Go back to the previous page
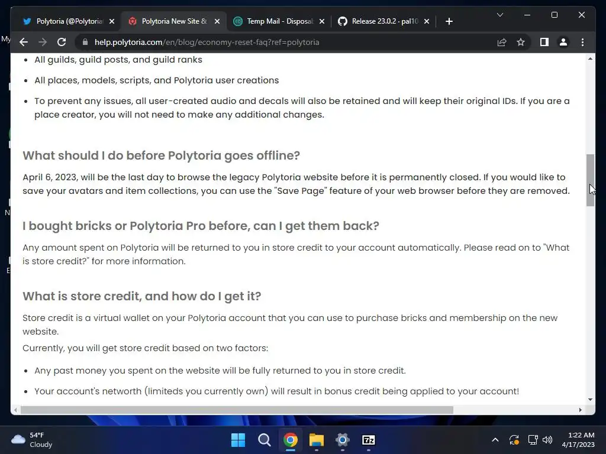Image resolution: width=606 pixels, height=454 pixels. (x=24, y=42)
